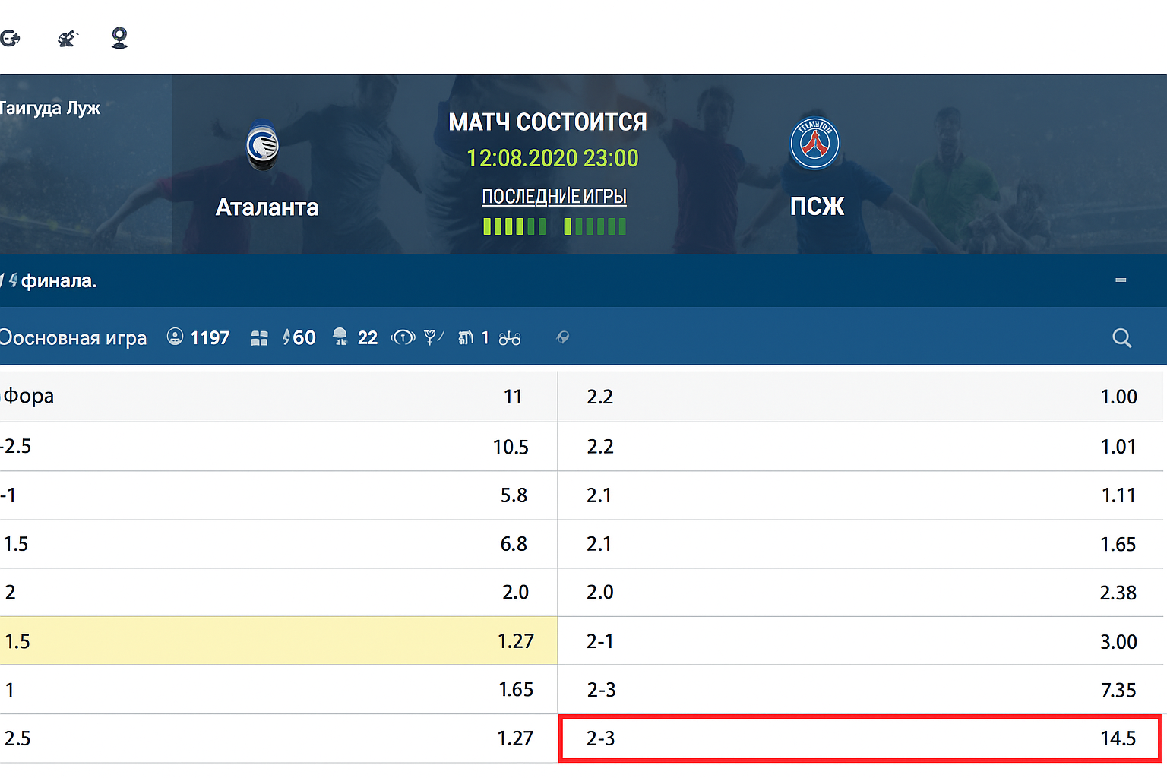Click the eye icon in market bar

coord(403,337)
